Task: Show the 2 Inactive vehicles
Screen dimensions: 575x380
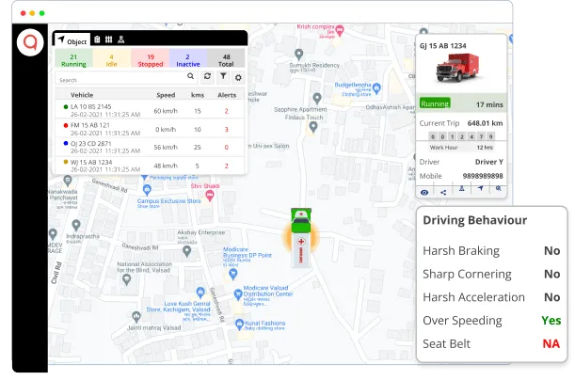Action: pyautogui.click(x=188, y=60)
